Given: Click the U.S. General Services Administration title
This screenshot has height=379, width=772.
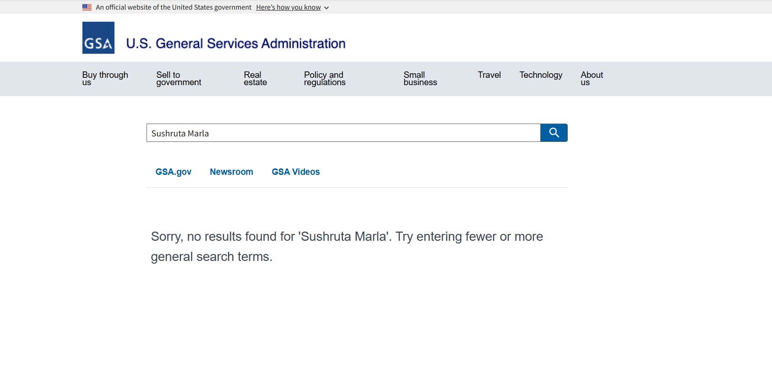Looking at the screenshot, I should 236,43.
